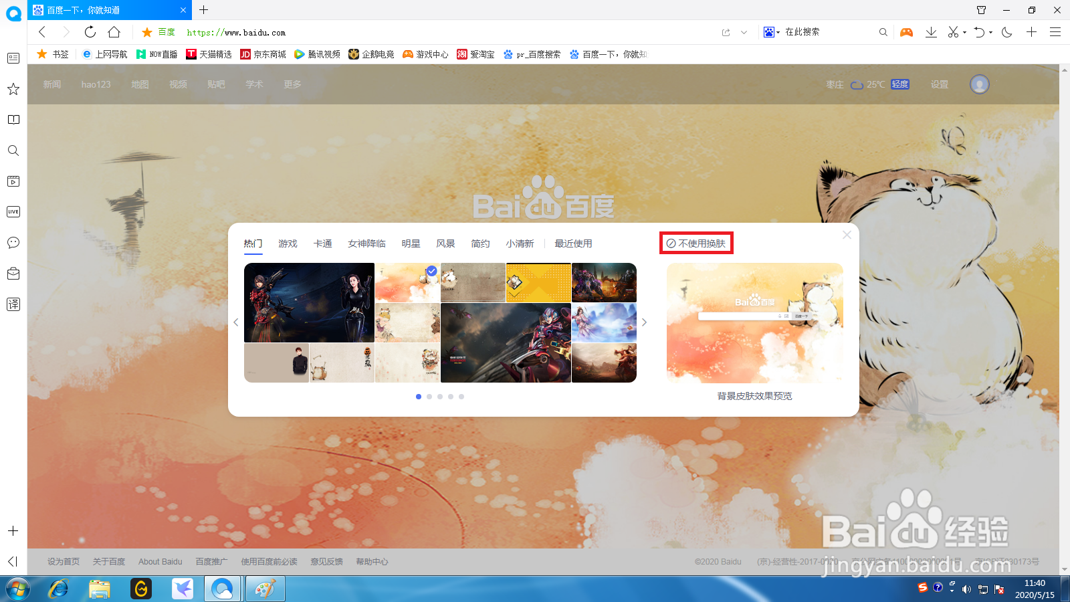Jump to the third skin page dot
This screenshot has height=602, width=1070.
click(x=439, y=396)
